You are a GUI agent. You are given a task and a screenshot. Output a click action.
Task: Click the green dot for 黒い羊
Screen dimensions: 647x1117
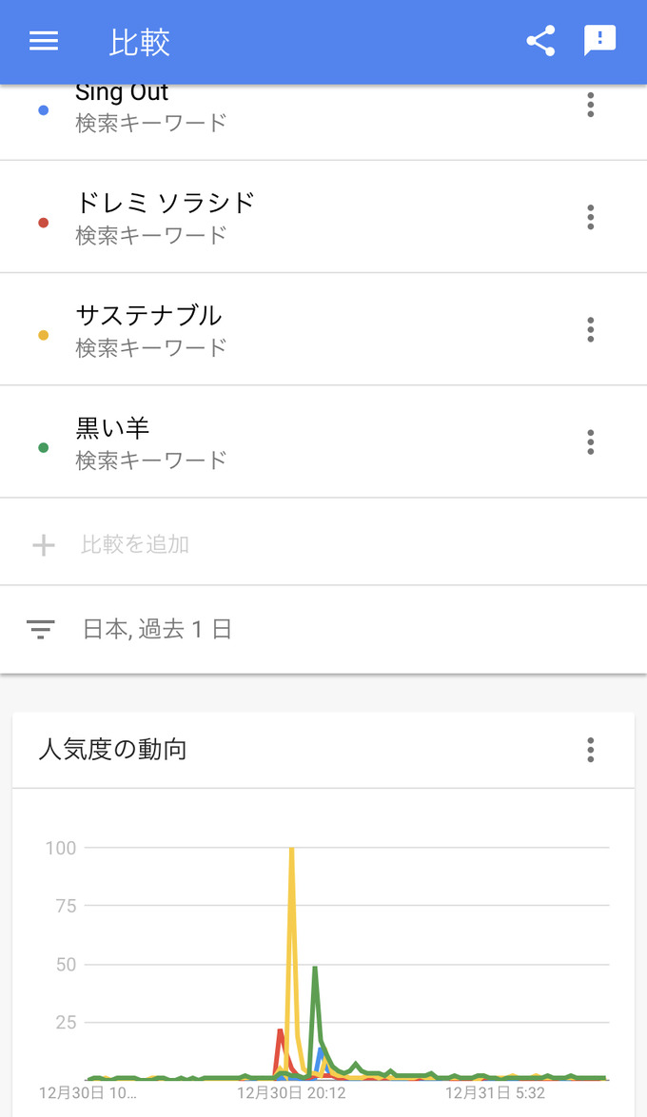(x=43, y=447)
